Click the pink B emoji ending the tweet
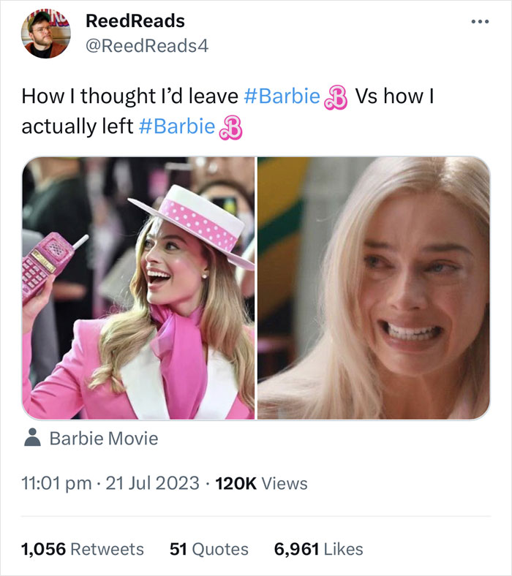 230,128
